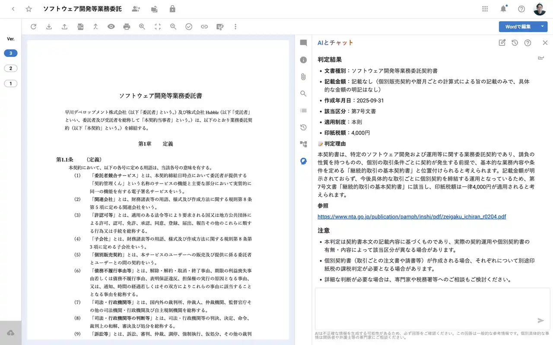553x345 pixels.
Task: Open the apps grid launcher
Action: (x=485, y=9)
